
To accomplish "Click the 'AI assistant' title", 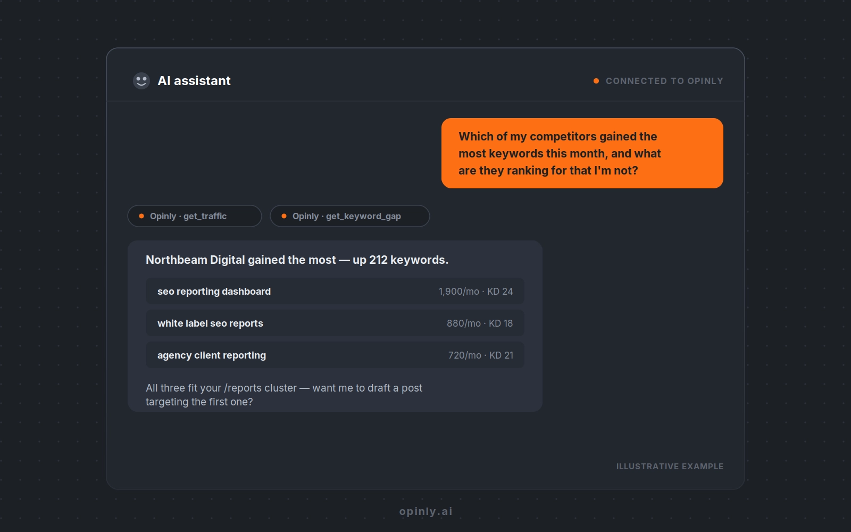I will (194, 81).
